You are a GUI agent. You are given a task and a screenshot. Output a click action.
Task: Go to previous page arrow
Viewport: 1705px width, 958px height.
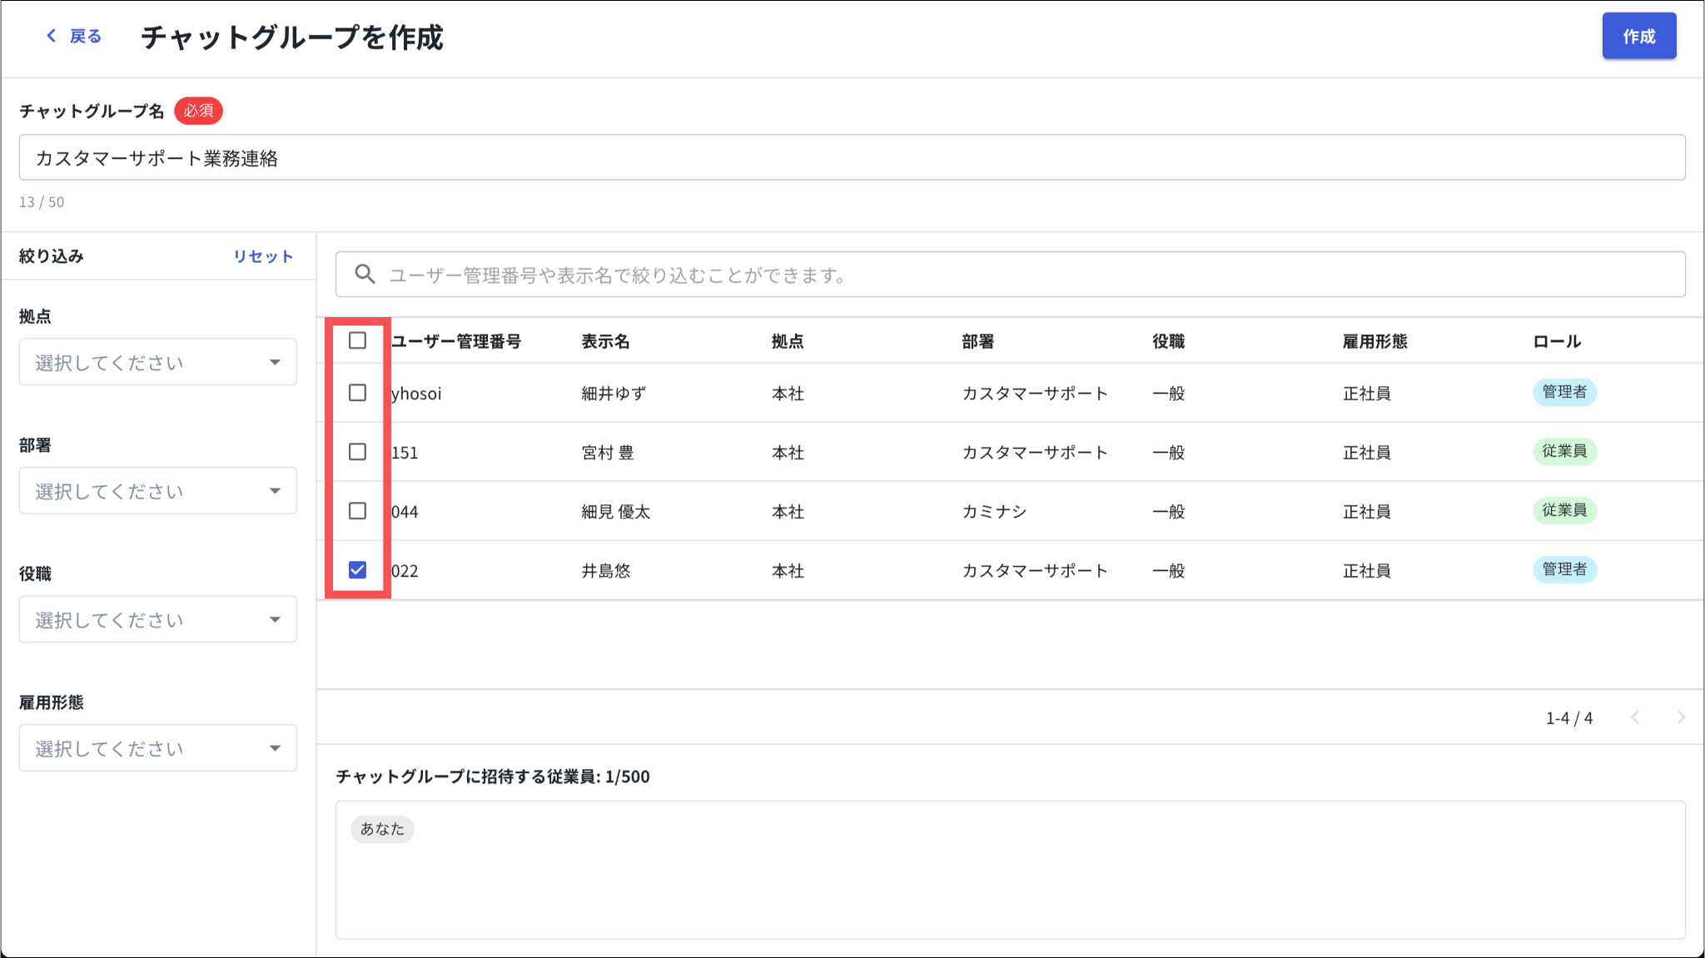(1635, 717)
